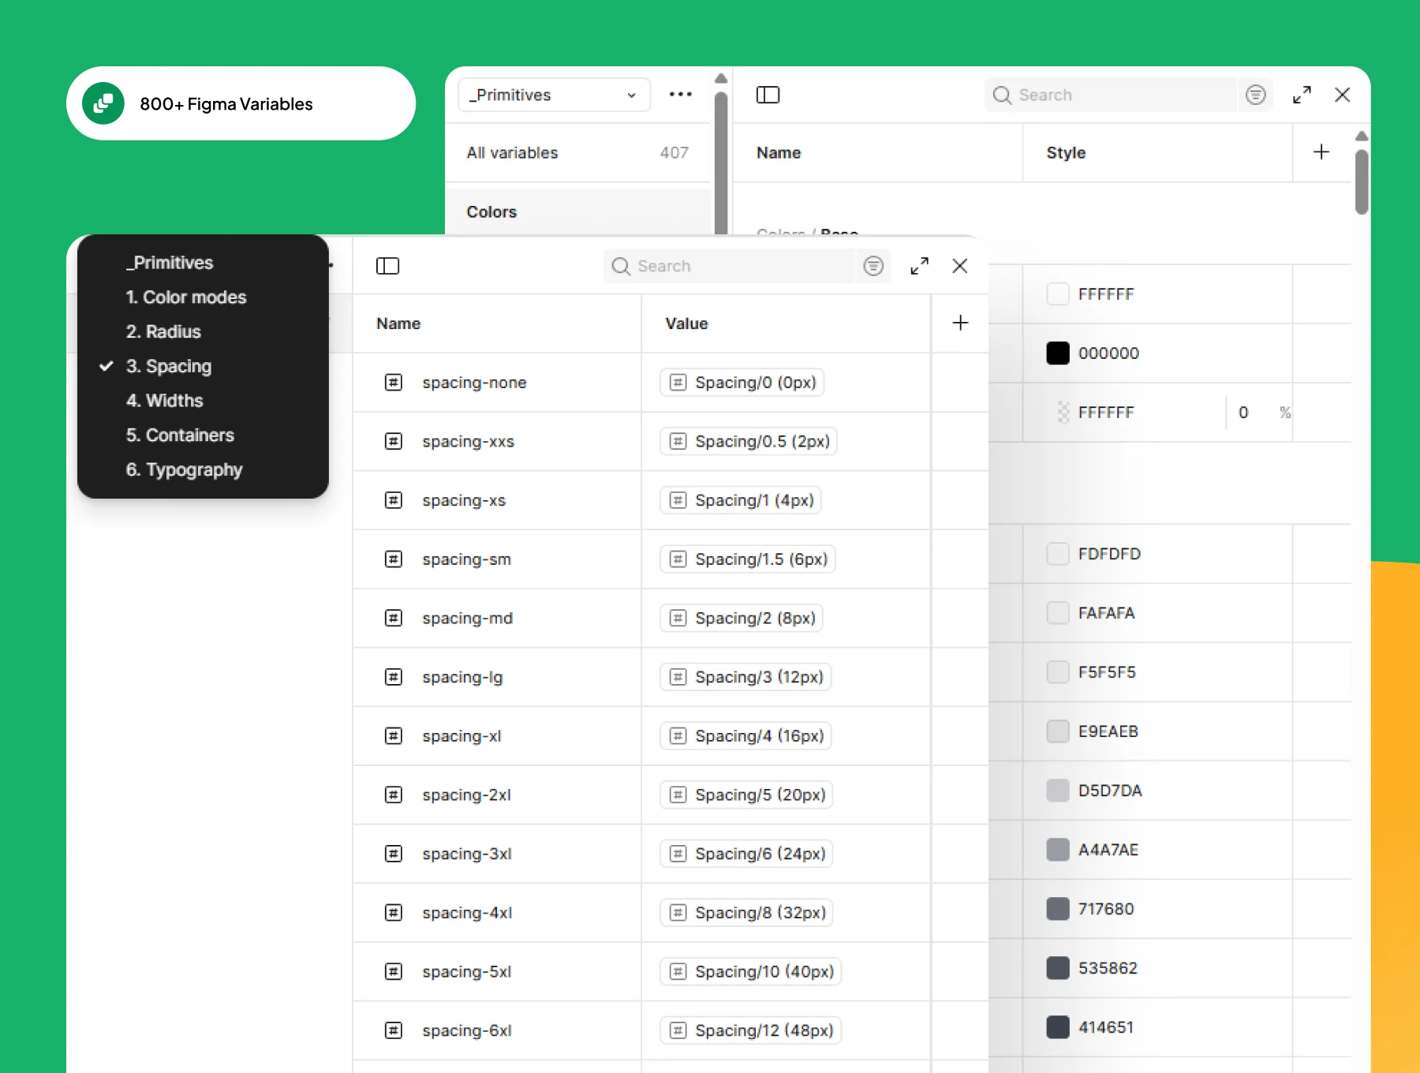The width and height of the screenshot is (1420, 1073).
Task: Click number type icon of spacing-6xl
Action: (393, 1030)
